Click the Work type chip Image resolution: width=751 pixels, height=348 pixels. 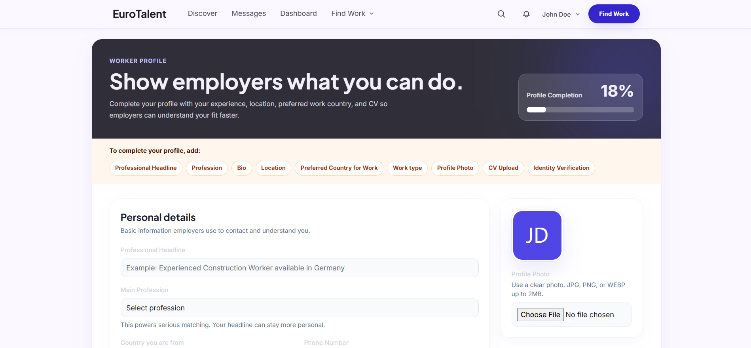[x=408, y=168]
